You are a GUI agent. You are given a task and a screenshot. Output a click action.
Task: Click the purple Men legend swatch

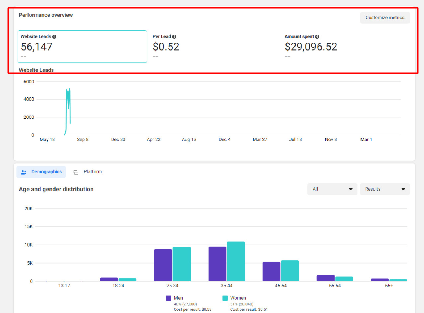[169, 298]
